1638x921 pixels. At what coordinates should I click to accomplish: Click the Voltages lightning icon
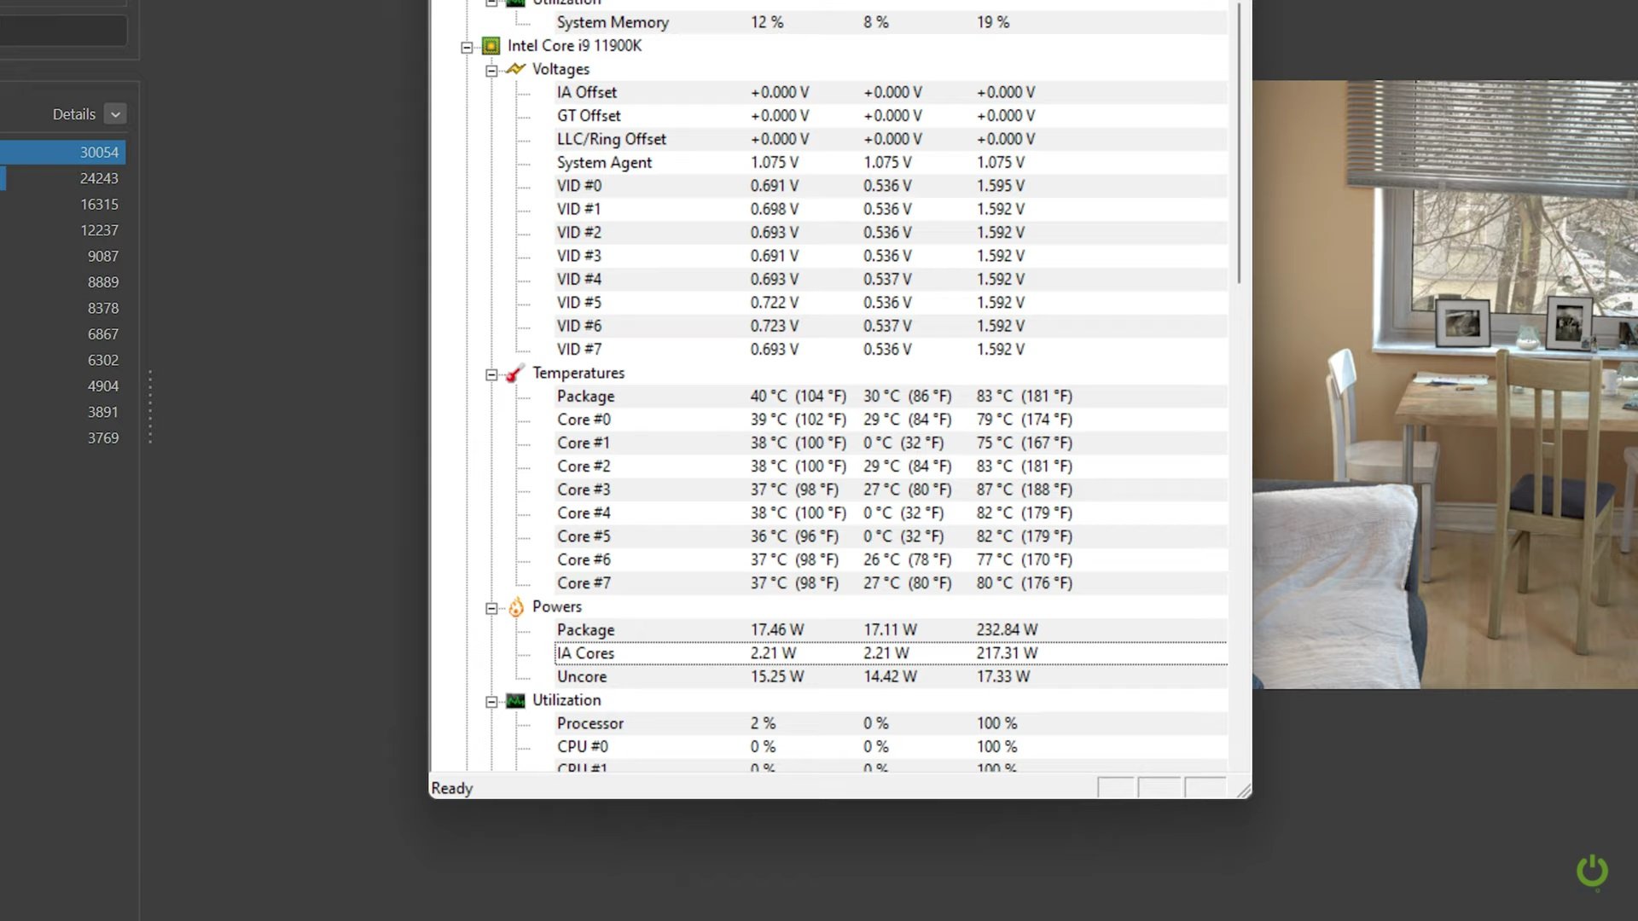pos(515,69)
